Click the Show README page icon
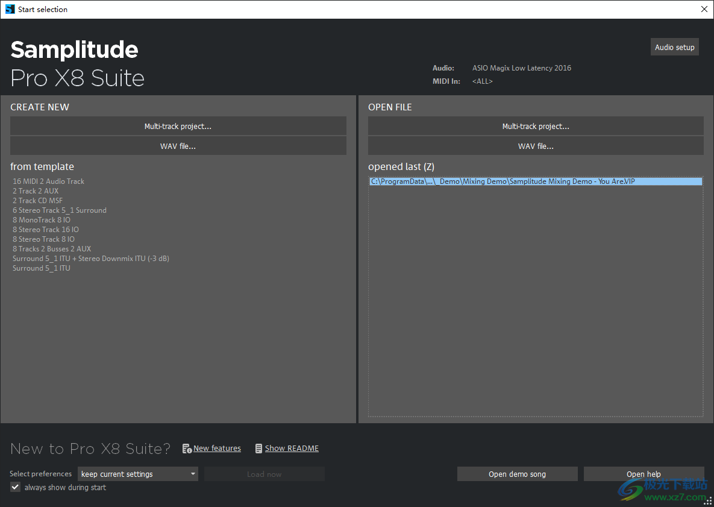The height and width of the screenshot is (507, 714). [258, 449]
